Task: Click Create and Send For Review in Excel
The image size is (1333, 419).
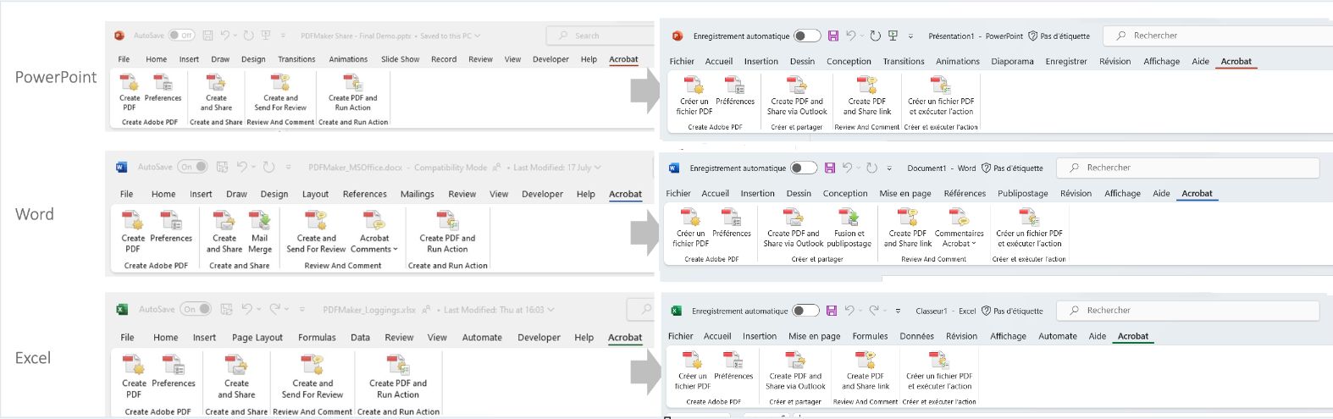Action: coord(313,377)
